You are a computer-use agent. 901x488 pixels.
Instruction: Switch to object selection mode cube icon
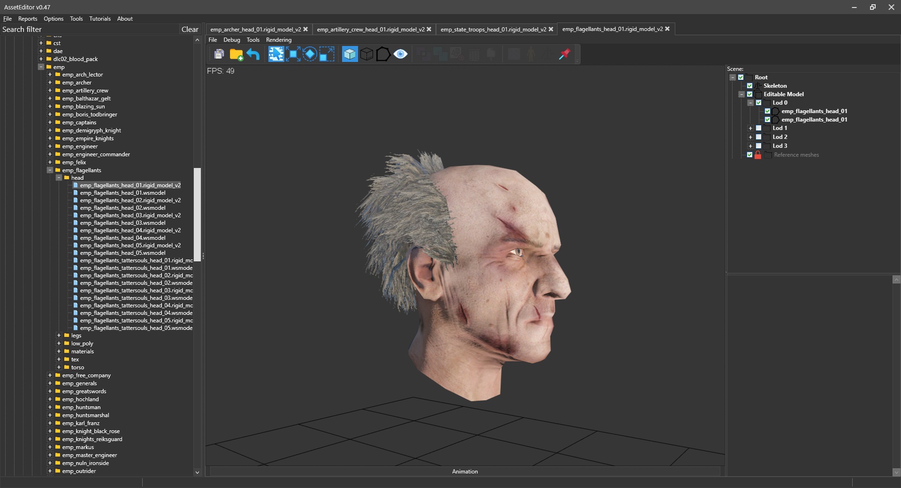pyautogui.click(x=350, y=54)
